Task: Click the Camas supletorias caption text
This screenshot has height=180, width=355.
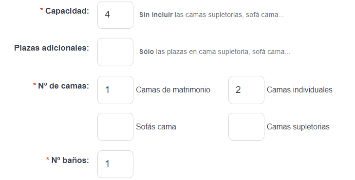Action: [298, 126]
